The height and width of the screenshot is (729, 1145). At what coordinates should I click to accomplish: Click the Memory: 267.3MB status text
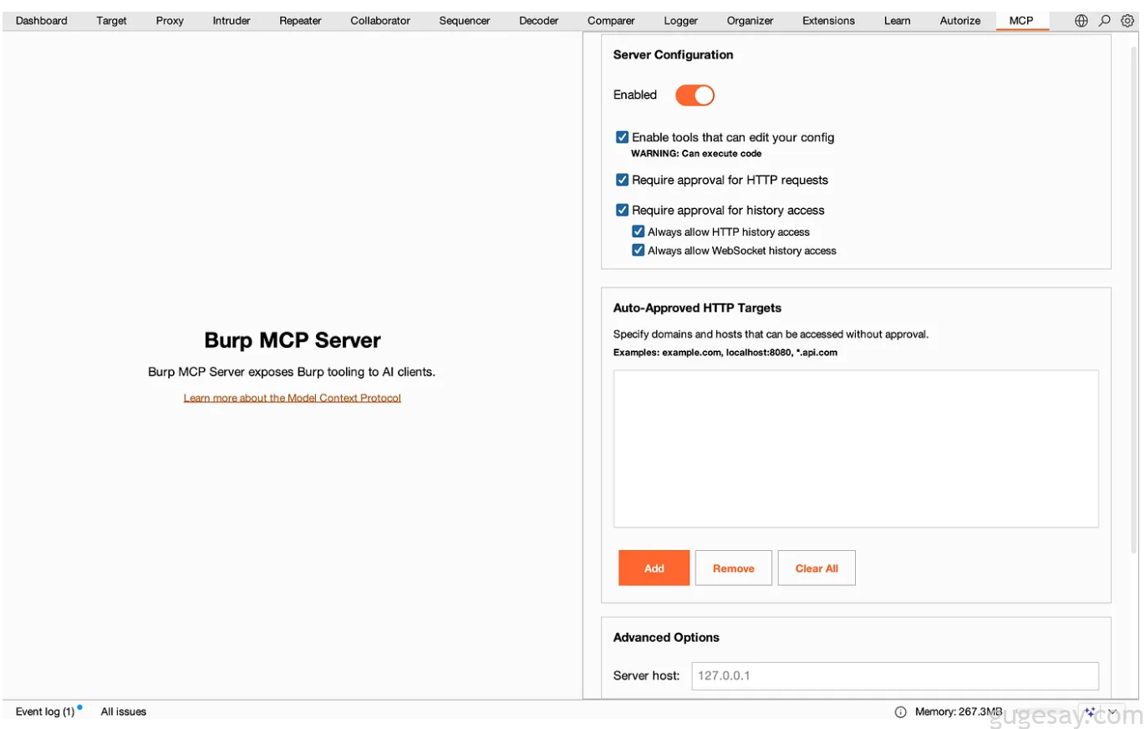tap(959, 712)
